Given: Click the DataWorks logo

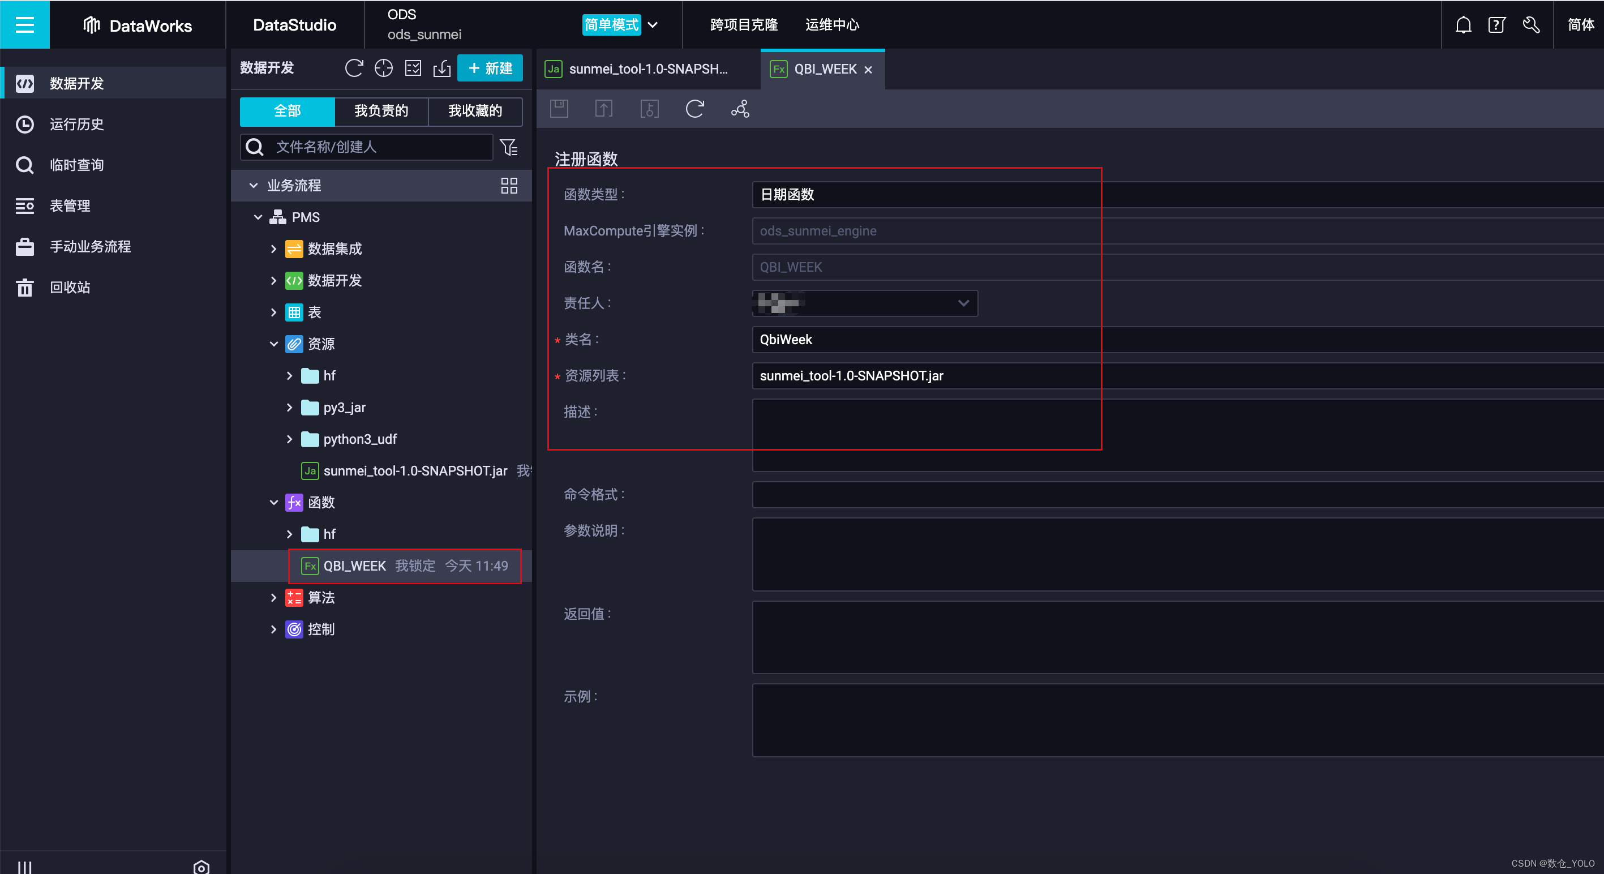Looking at the screenshot, I should point(138,25).
